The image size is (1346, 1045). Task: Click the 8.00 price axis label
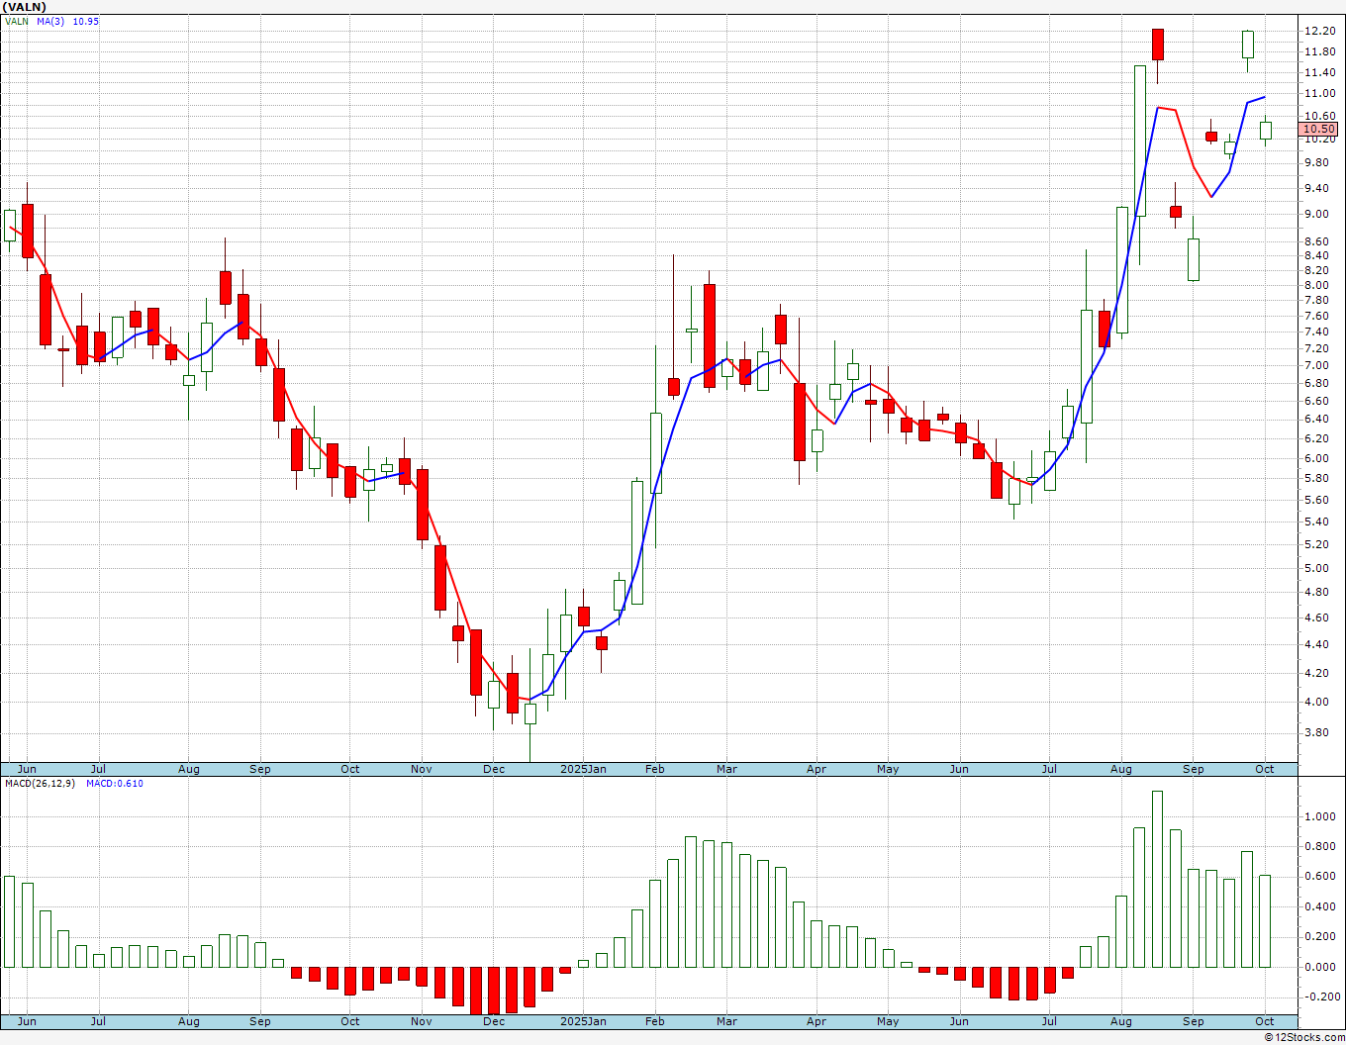point(1316,285)
